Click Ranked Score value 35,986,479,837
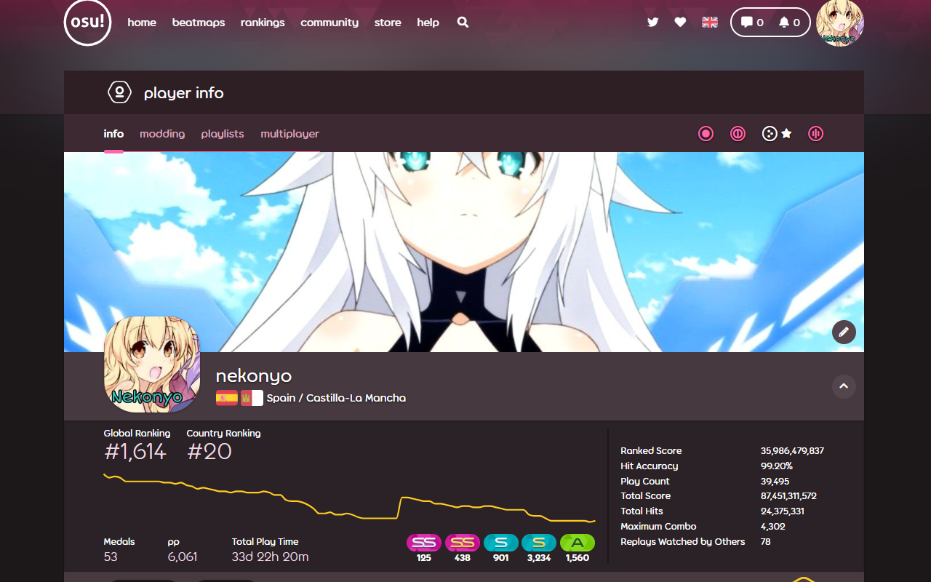Image resolution: width=931 pixels, height=582 pixels. coord(792,451)
